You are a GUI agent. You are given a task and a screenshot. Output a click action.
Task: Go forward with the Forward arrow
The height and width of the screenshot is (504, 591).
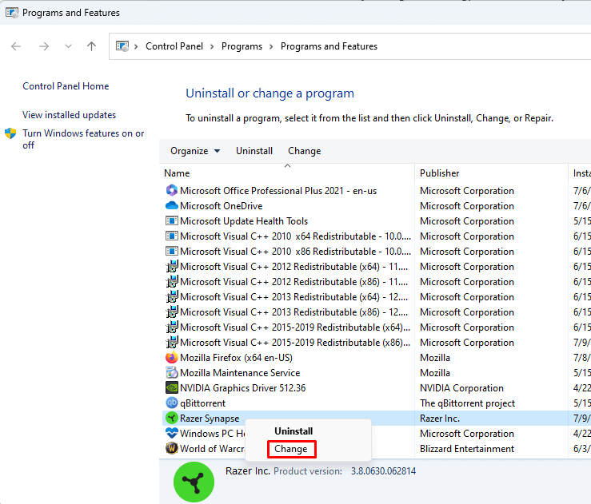pyautogui.click(x=44, y=46)
